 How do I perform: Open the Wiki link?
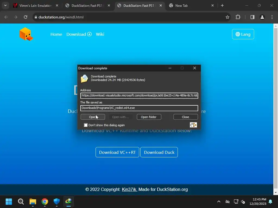100,34
